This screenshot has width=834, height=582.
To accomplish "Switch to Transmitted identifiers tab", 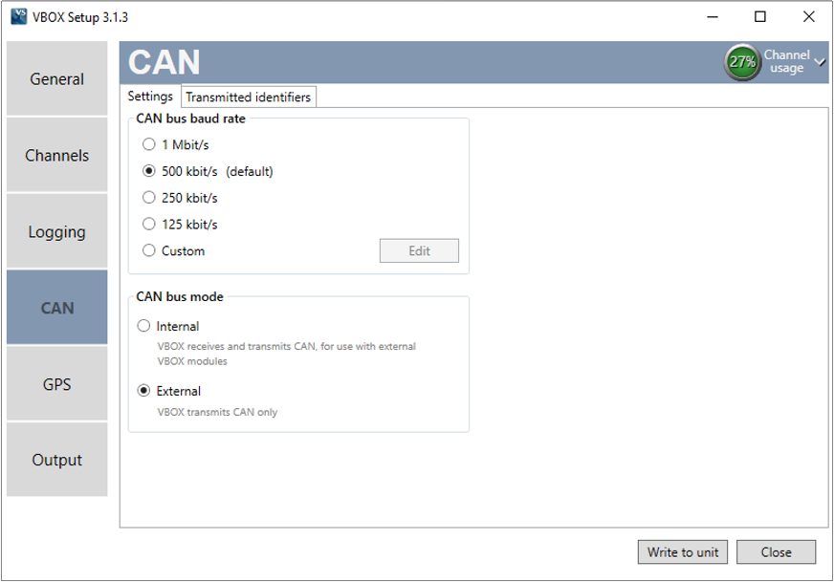I will coord(249,97).
